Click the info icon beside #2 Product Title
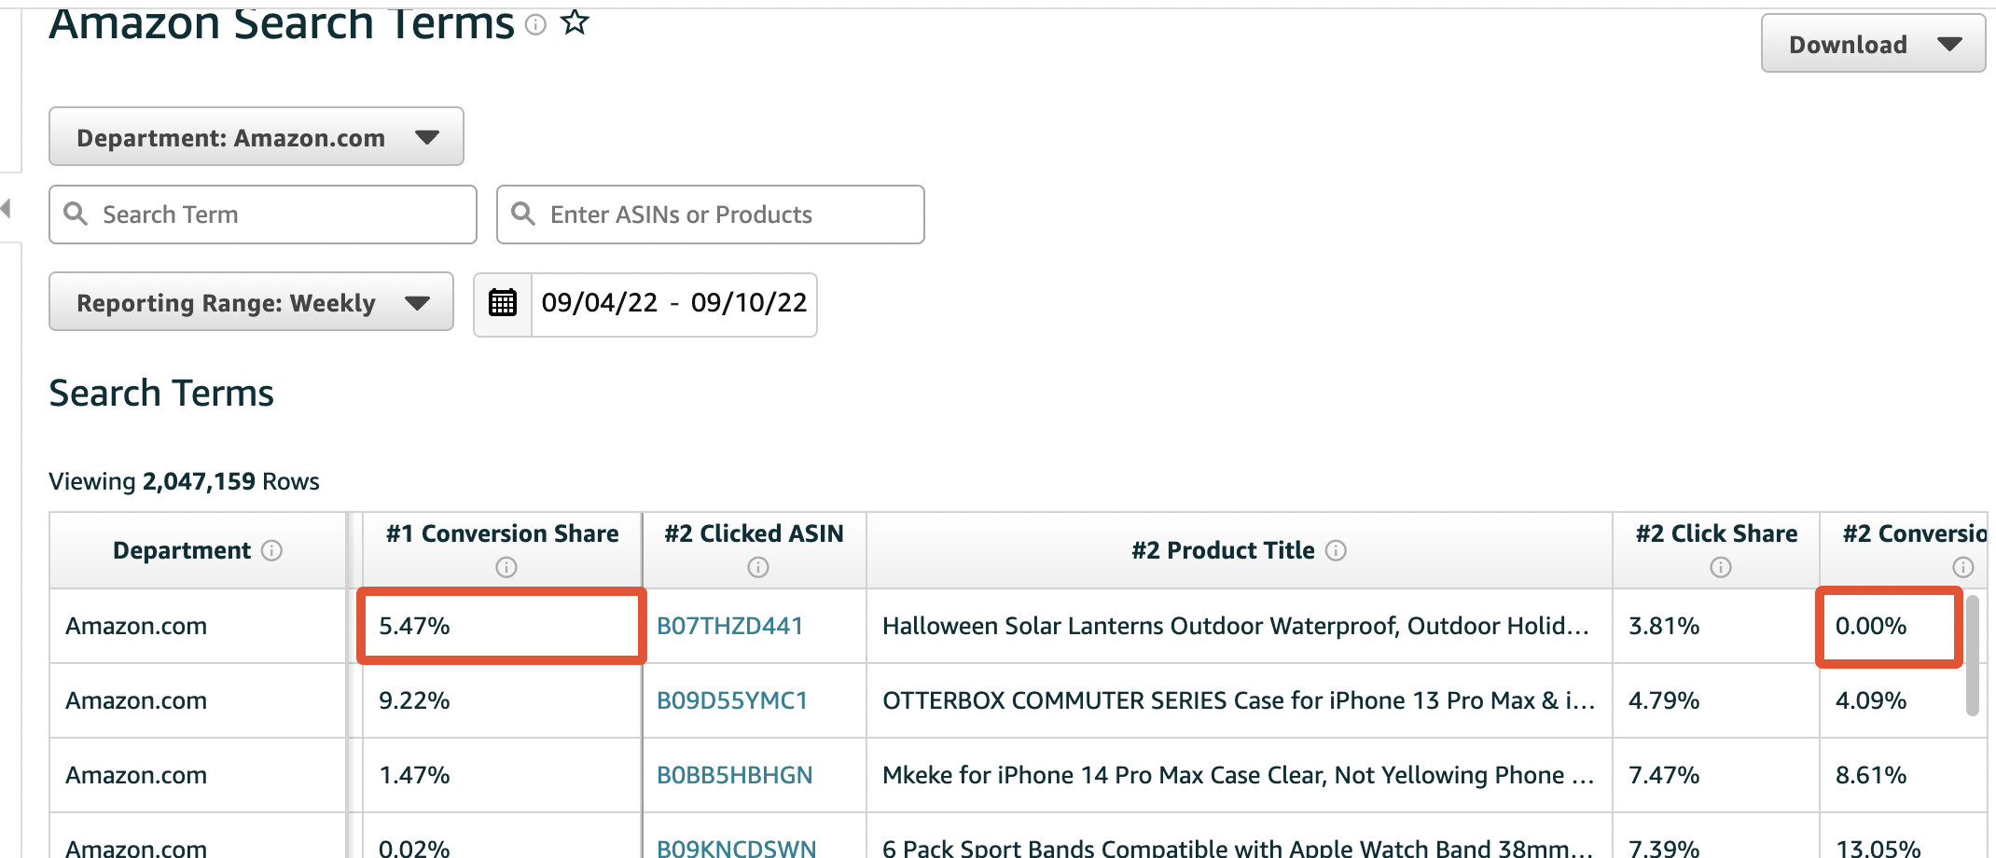This screenshot has width=1996, height=858. pyautogui.click(x=1338, y=550)
